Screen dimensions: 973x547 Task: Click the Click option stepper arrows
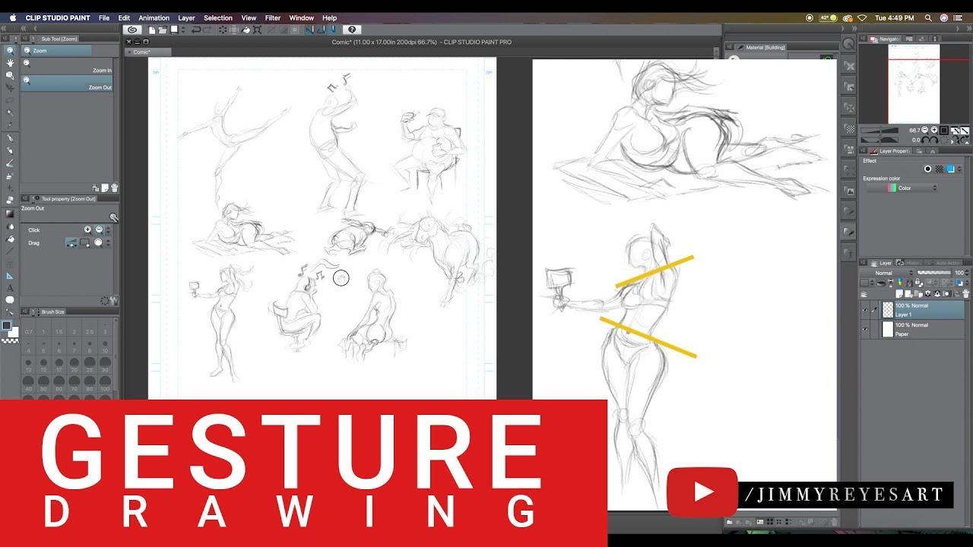108,229
